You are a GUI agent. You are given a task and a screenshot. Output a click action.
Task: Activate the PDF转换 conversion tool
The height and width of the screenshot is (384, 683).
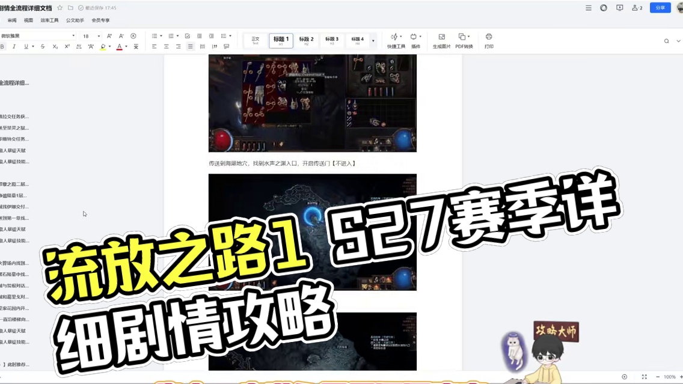(465, 41)
